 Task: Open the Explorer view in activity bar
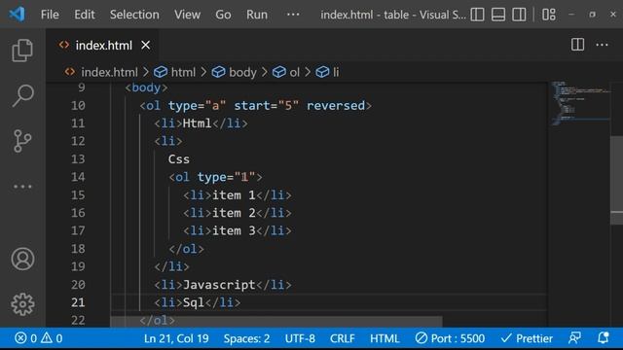[22, 51]
